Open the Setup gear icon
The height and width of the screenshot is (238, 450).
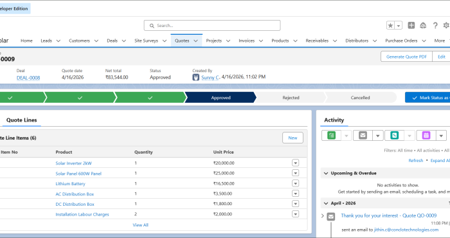tap(446, 25)
